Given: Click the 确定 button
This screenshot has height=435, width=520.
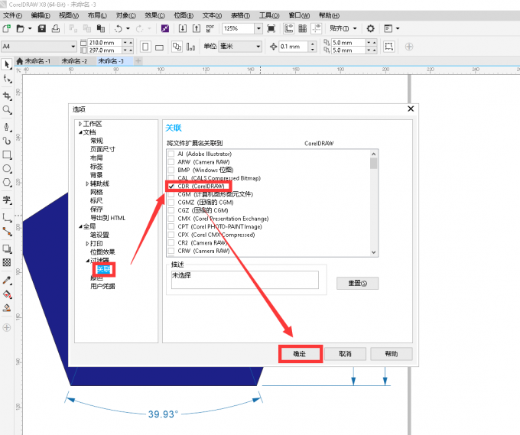Looking at the screenshot, I should point(300,354).
